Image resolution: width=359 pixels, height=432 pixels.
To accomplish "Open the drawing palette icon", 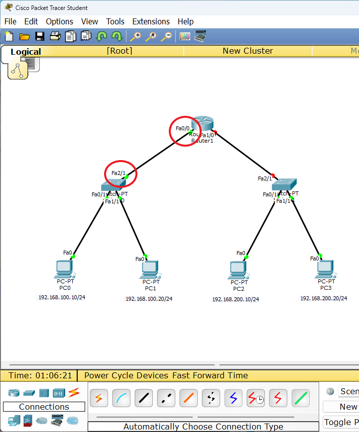I will tap(185, 36).
